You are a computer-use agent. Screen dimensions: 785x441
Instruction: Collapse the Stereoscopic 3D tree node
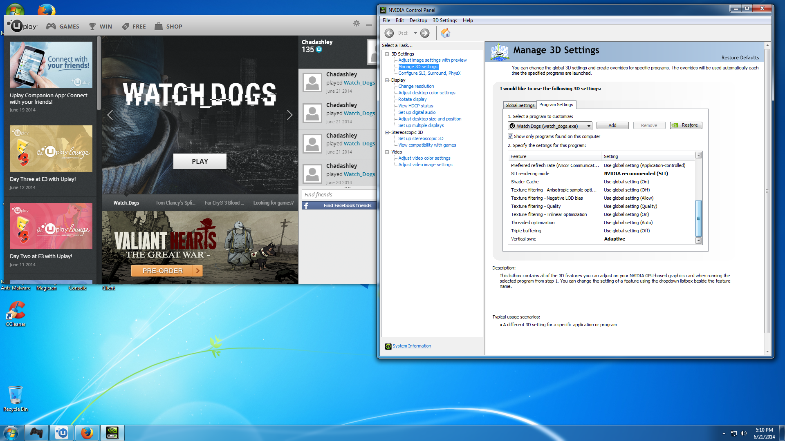pyautogui.click(x=387, y=132)
